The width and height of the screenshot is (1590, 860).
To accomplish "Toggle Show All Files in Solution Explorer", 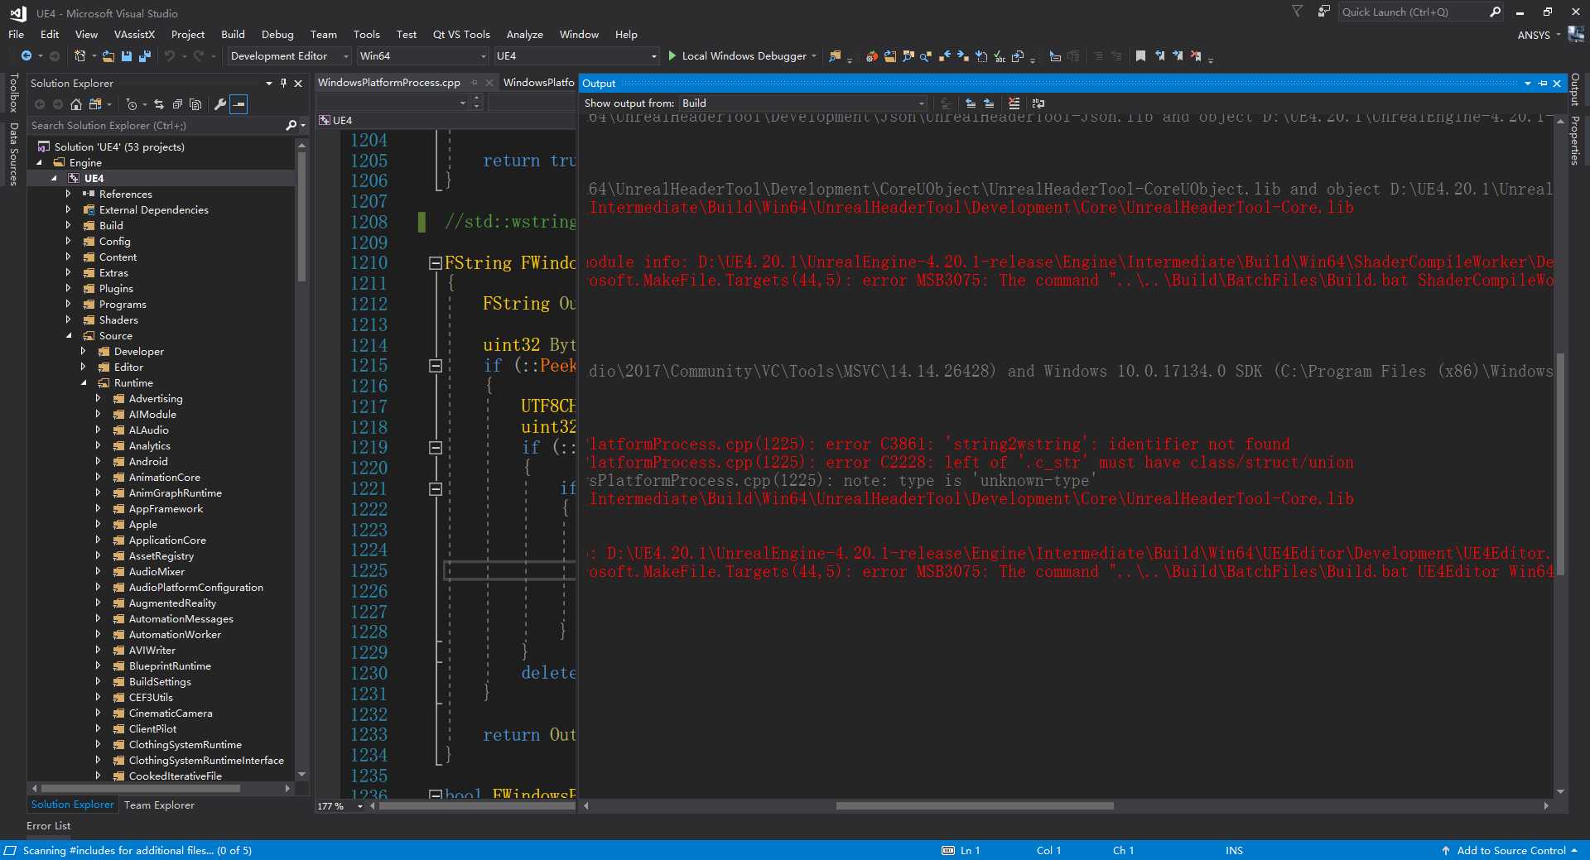I will click(x=195, y=104).
